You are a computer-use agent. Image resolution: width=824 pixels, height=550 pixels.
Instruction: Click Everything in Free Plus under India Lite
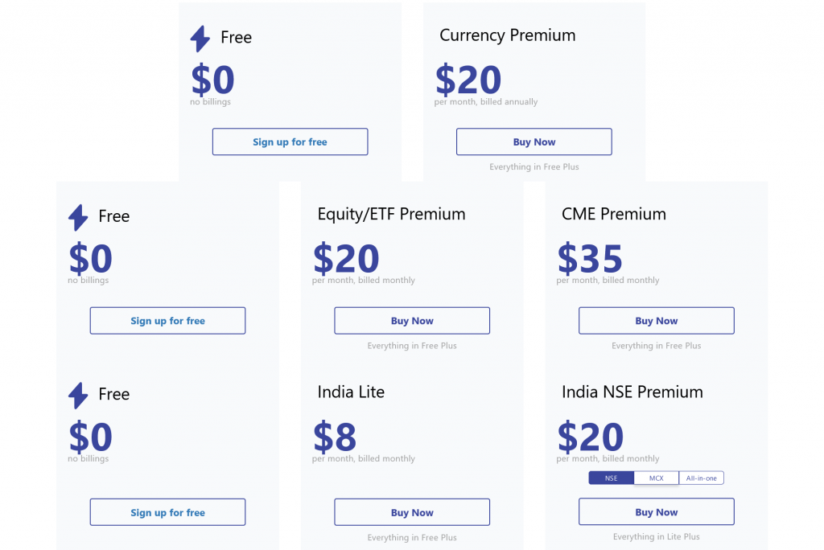tap(412, 537)
